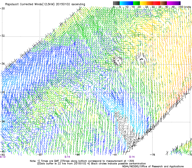192x168 pixels.
Task: Click the green 15-20 knots legend swatch
Action: (136, 3)
